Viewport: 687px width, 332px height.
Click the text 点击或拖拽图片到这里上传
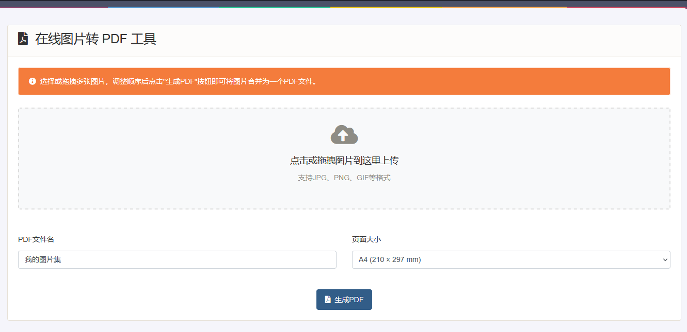(x=344, y=161)
